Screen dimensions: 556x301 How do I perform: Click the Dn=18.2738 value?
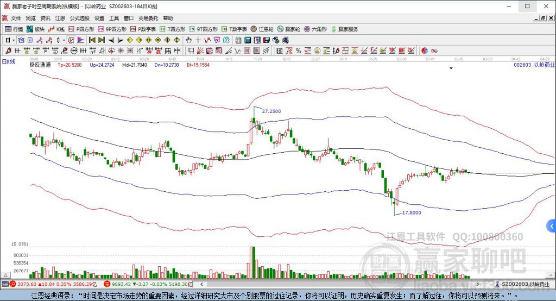click(x=167, y=65)
